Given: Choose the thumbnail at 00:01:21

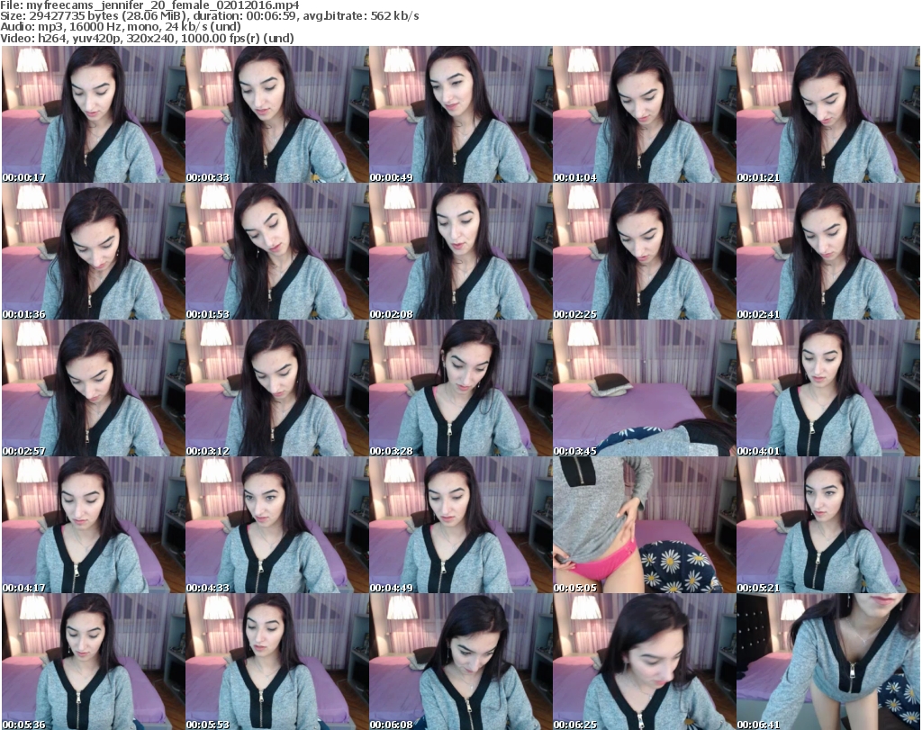Looking at the screenshot, I should [828, 114].
